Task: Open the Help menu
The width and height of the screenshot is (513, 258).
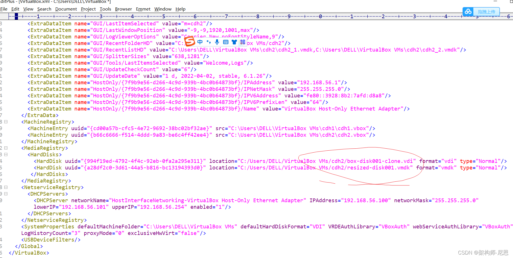Action: pyautogui.click(x=180, y=9)
